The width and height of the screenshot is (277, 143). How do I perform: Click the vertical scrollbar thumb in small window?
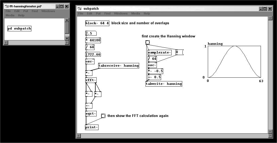(x=67, y=28)
